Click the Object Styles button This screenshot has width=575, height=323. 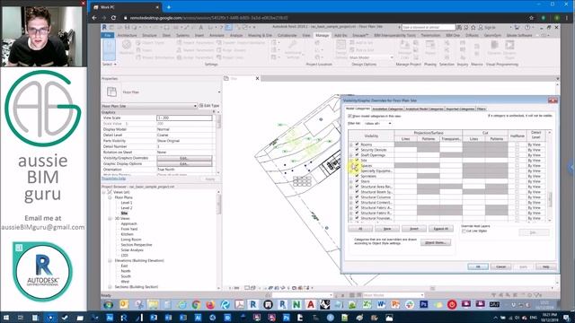[436, 242]
